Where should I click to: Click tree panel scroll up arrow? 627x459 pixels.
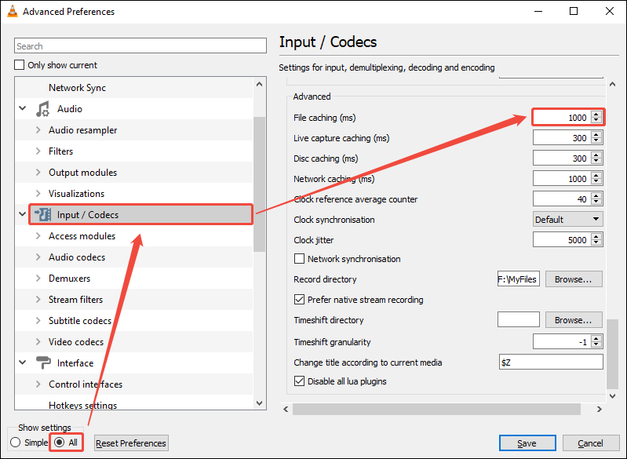[x=259, y=84]
